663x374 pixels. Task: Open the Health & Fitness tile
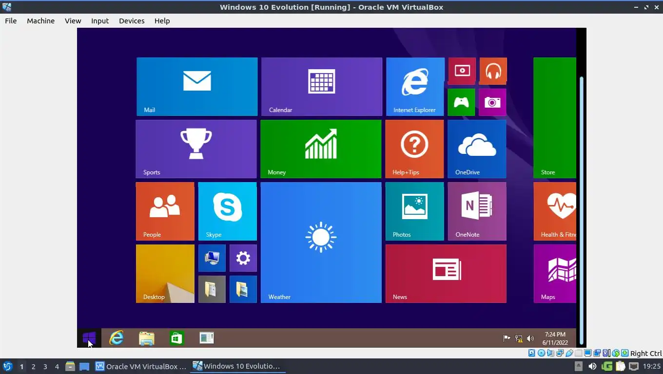point(555,211)
